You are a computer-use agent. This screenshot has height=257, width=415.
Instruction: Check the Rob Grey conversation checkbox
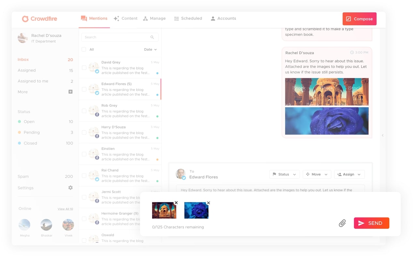pyautogui.click(x=84, y=111)
